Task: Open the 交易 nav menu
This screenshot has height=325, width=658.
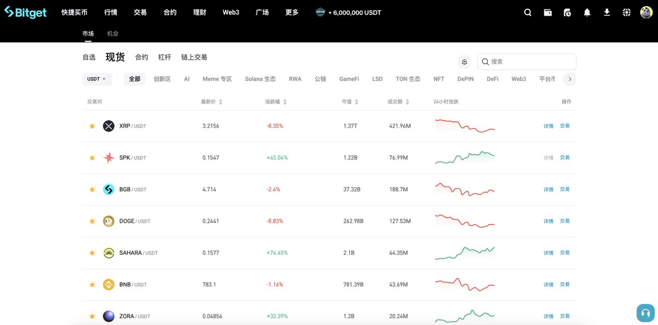Action: tap(140, 13)
